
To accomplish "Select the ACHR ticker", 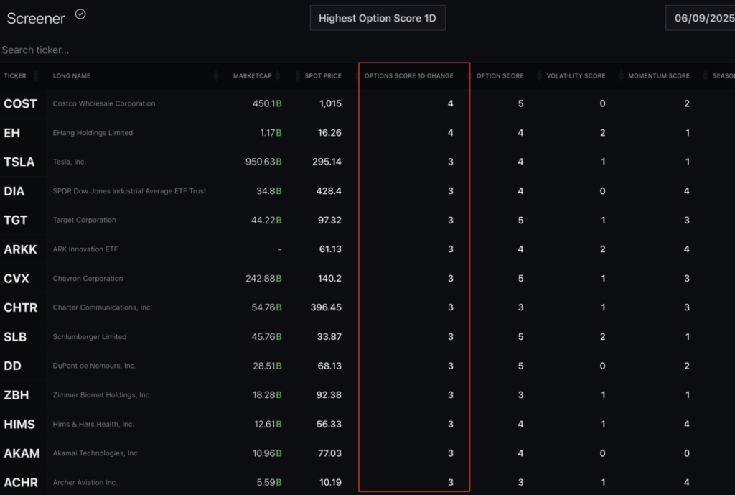I will click(22, 482).
